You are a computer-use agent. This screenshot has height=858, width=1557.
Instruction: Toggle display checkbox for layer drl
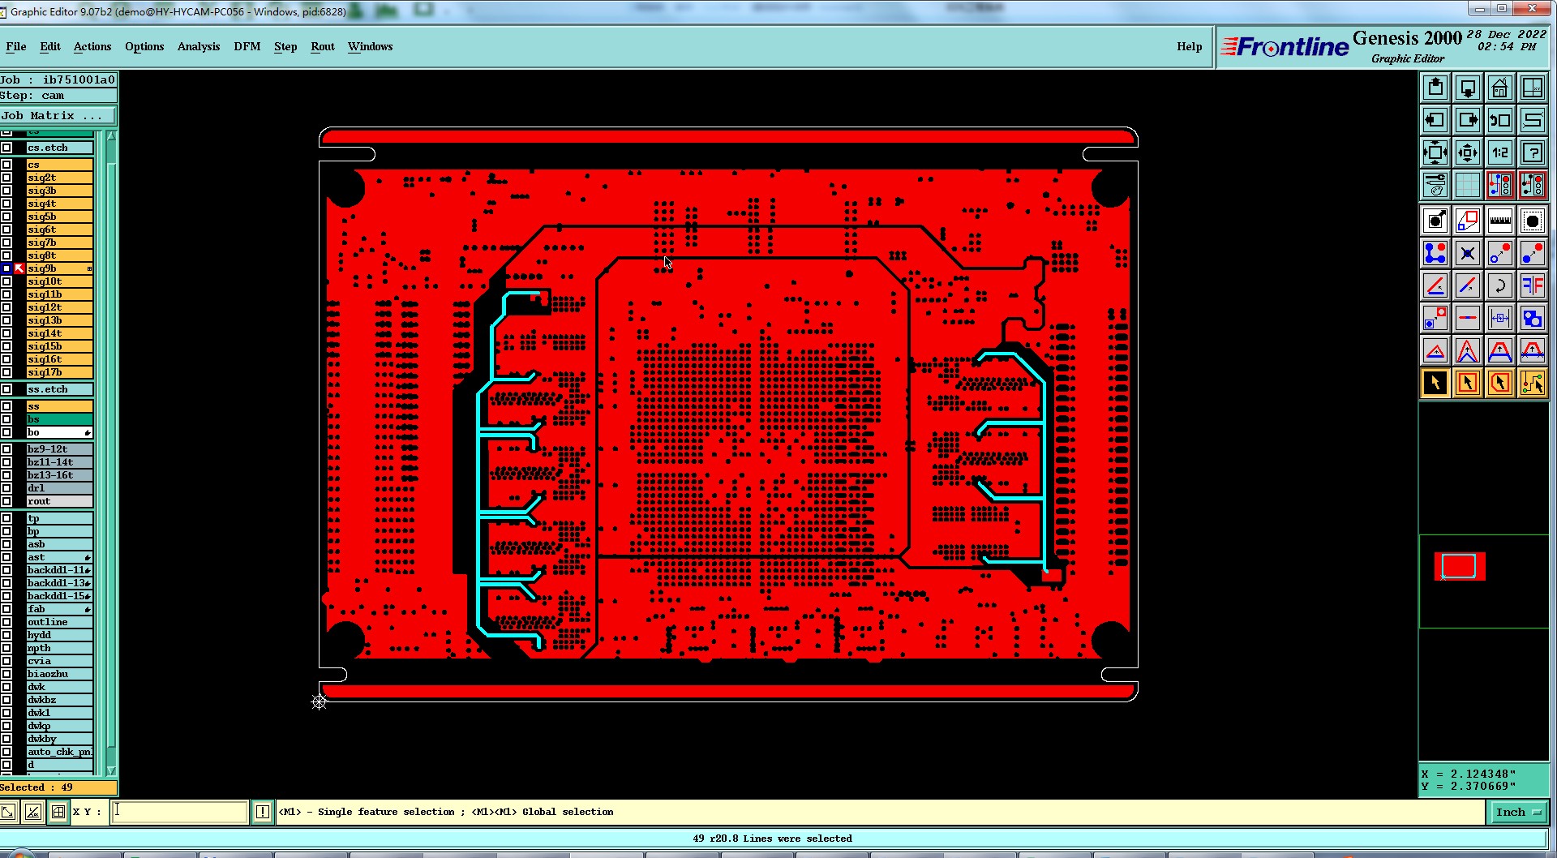6,488
